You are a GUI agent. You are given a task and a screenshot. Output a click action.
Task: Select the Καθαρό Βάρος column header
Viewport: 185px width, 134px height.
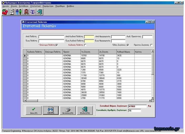[125, 52]
